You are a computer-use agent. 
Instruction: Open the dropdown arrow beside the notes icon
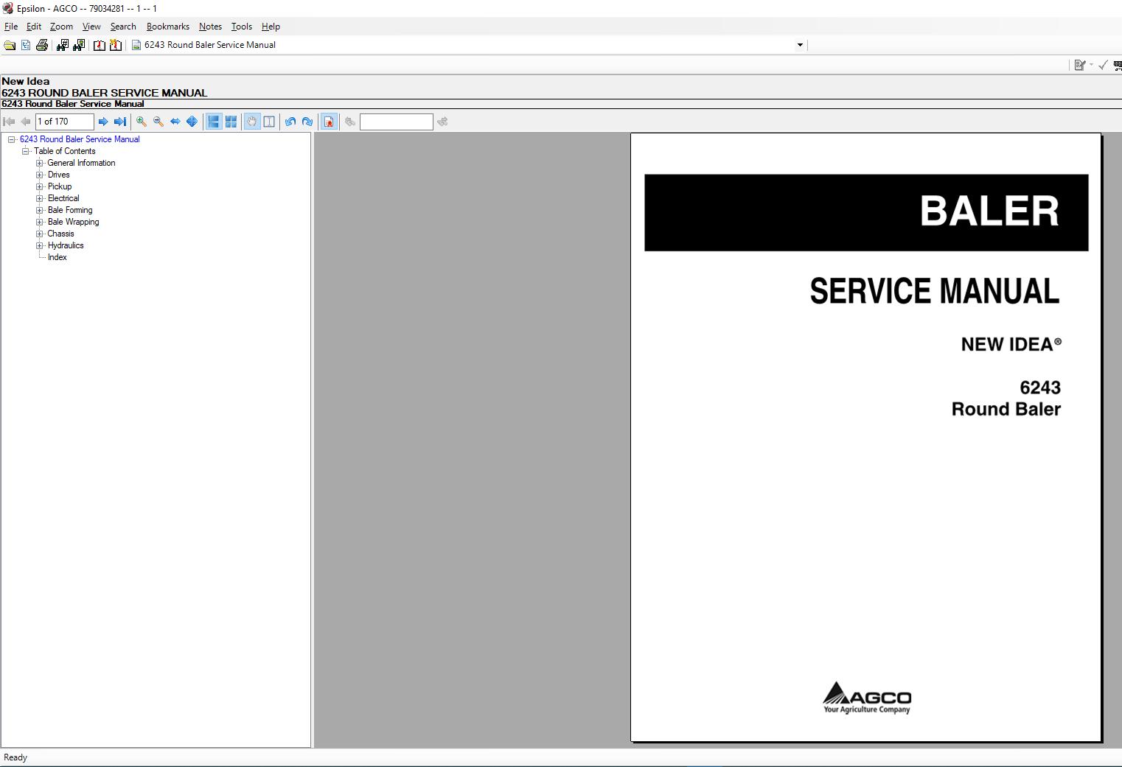tap(1091, 65)
